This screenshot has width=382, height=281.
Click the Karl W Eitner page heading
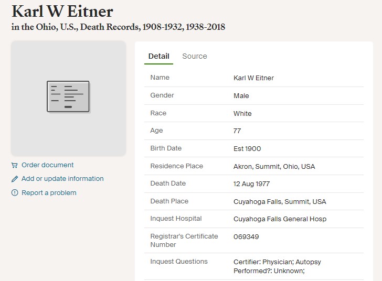[x=62, y=12]
